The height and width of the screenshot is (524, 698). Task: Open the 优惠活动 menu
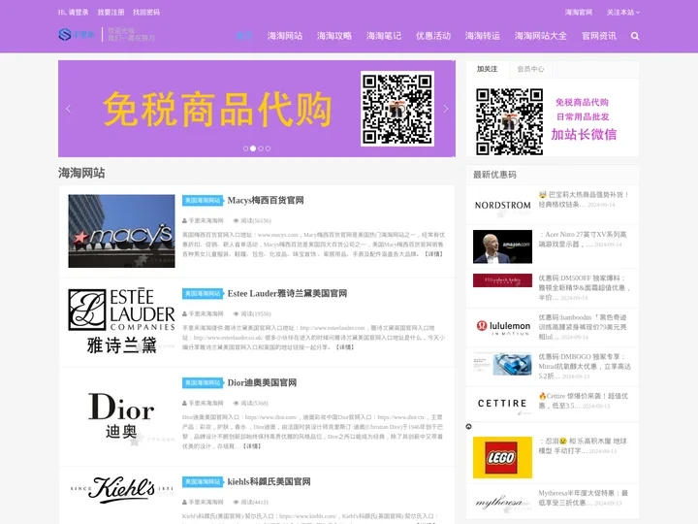coord(433,36)
